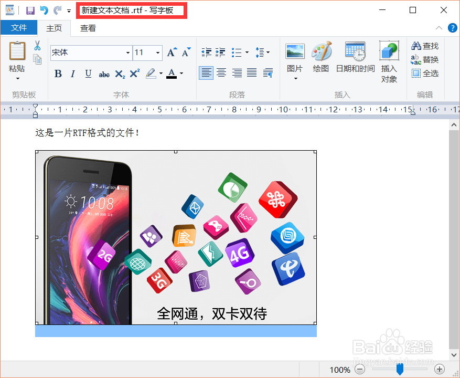The height and width of the screenshot is (378, 460).
Task: Align text to the right
Action: click(237, 72)
